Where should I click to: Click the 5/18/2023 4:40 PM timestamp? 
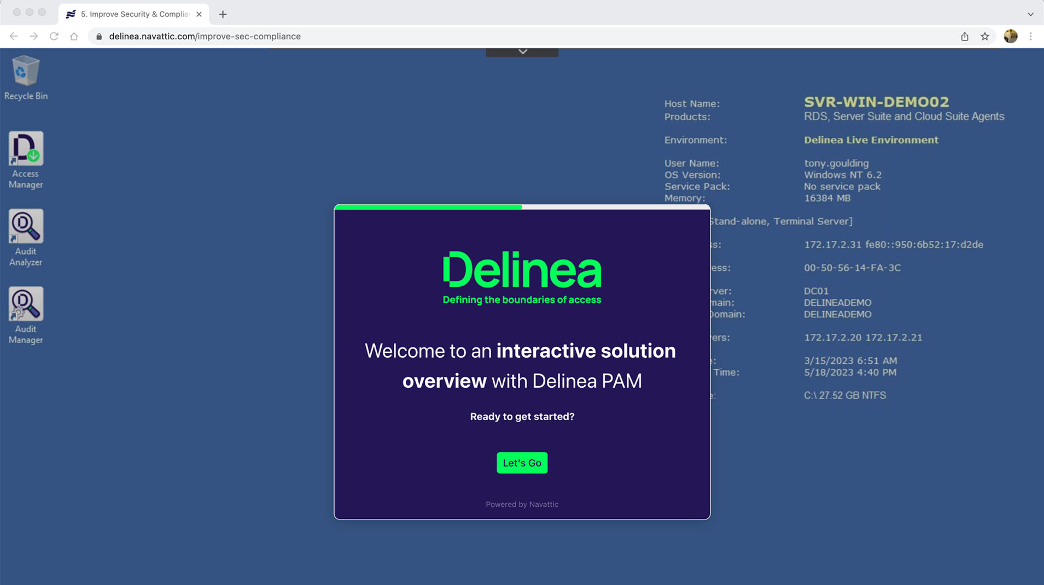click(x=850, y=372)
